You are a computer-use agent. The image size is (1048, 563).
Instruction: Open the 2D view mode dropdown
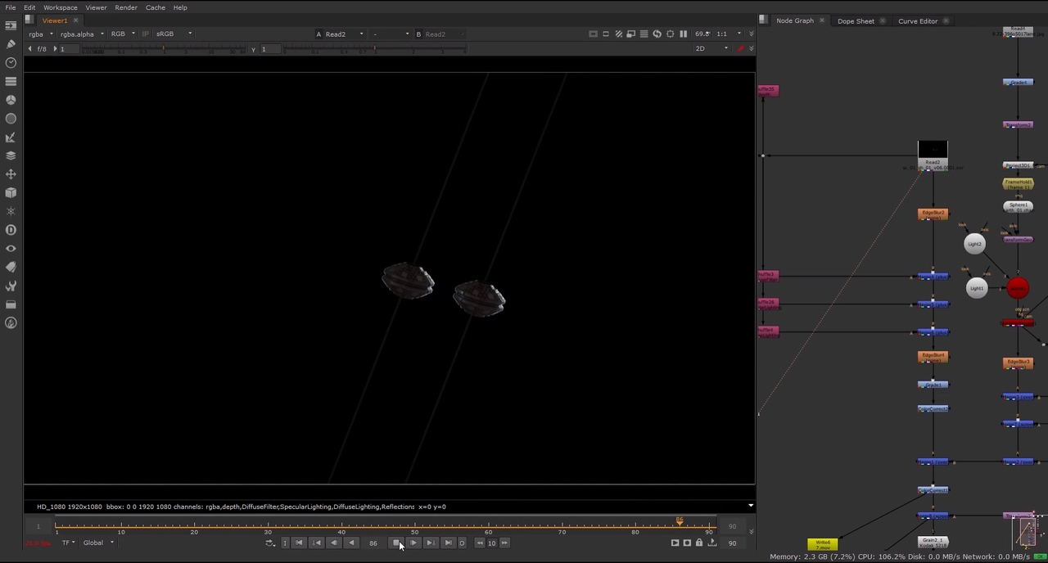711,49
